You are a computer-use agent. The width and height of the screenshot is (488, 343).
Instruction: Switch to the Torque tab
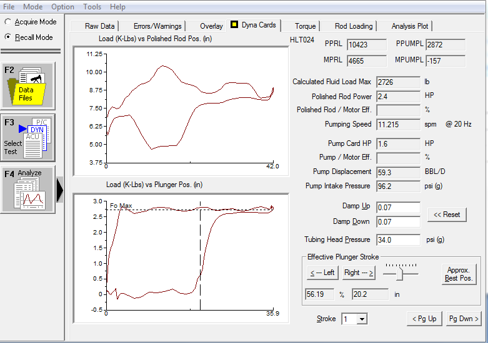click(x=306, y=26)
